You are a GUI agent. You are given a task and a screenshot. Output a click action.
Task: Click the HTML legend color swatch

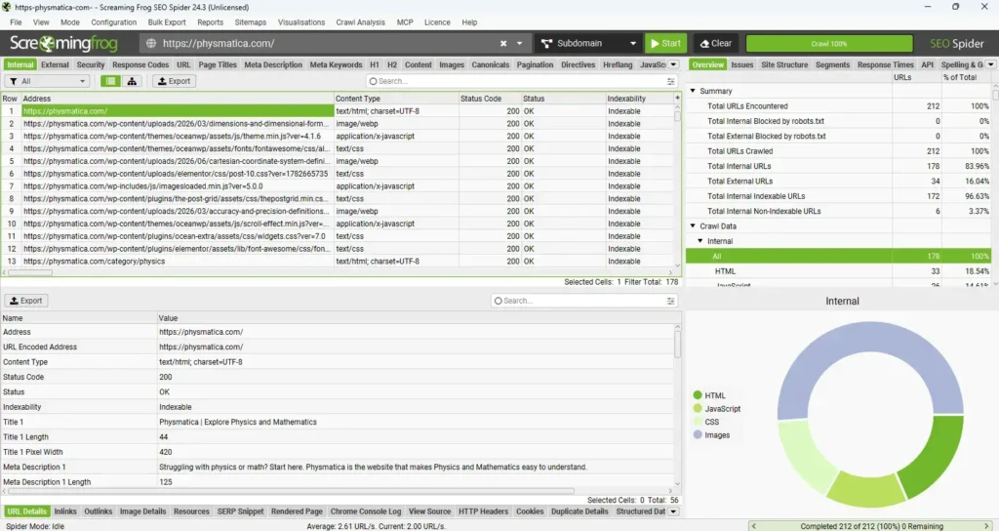coord(698,395)
